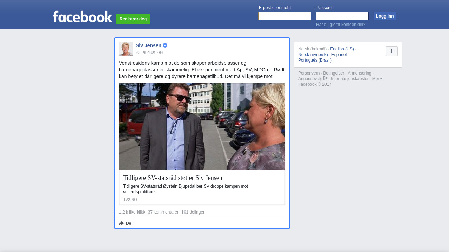This screenshot has height=252, width=449.
Task: Click the green Registrer deg button
Action: tap(133, 19)
